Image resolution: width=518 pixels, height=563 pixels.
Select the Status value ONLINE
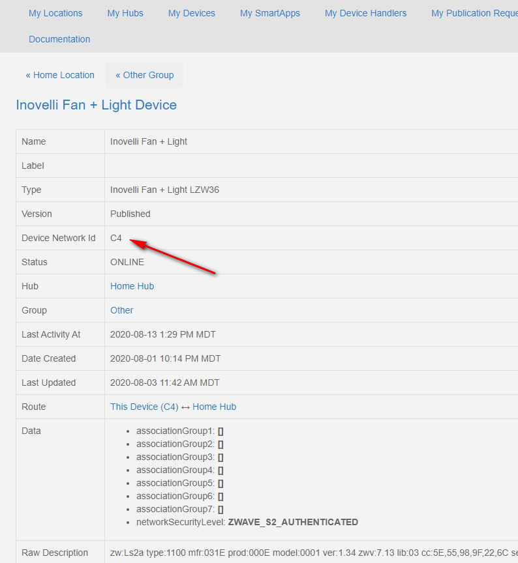[127, 262]
